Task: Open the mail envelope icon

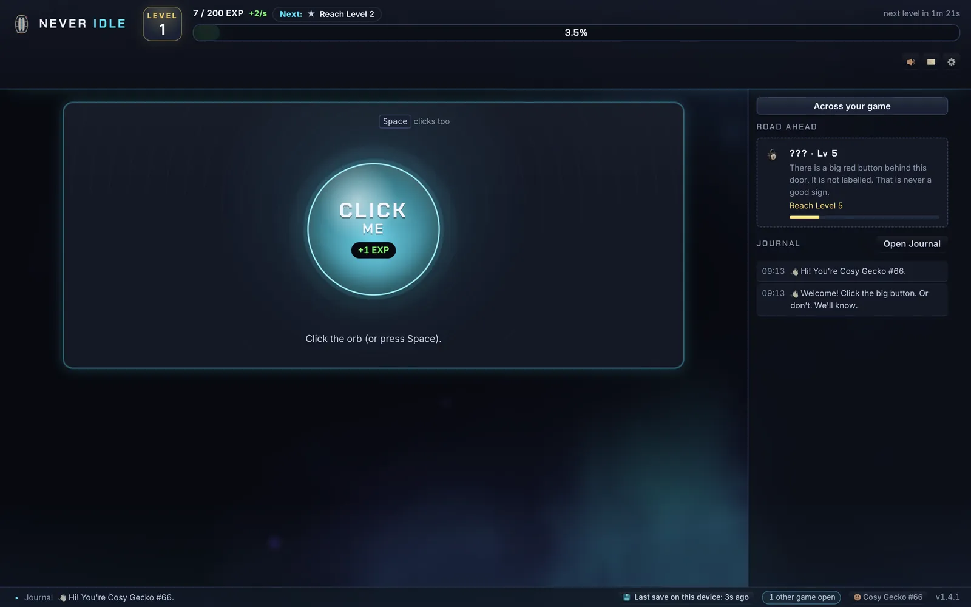Action: pos(931,62)
